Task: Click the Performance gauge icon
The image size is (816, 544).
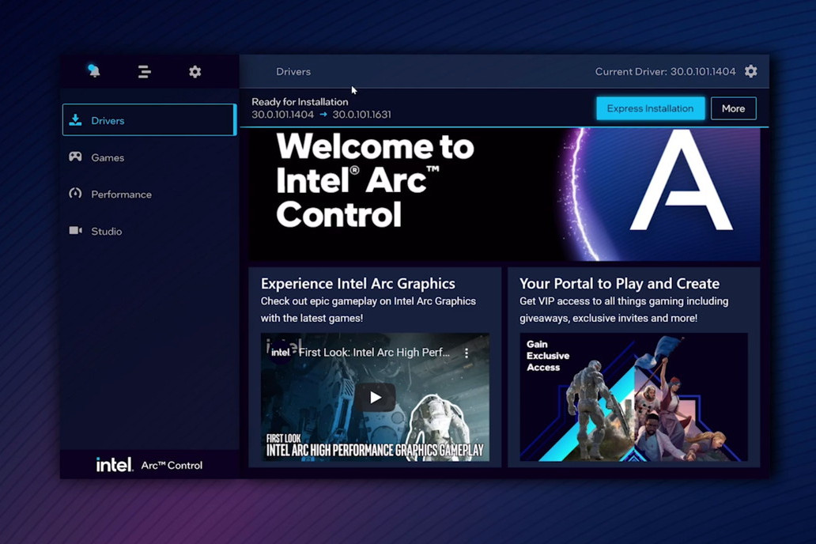Action: click(75, 194)
